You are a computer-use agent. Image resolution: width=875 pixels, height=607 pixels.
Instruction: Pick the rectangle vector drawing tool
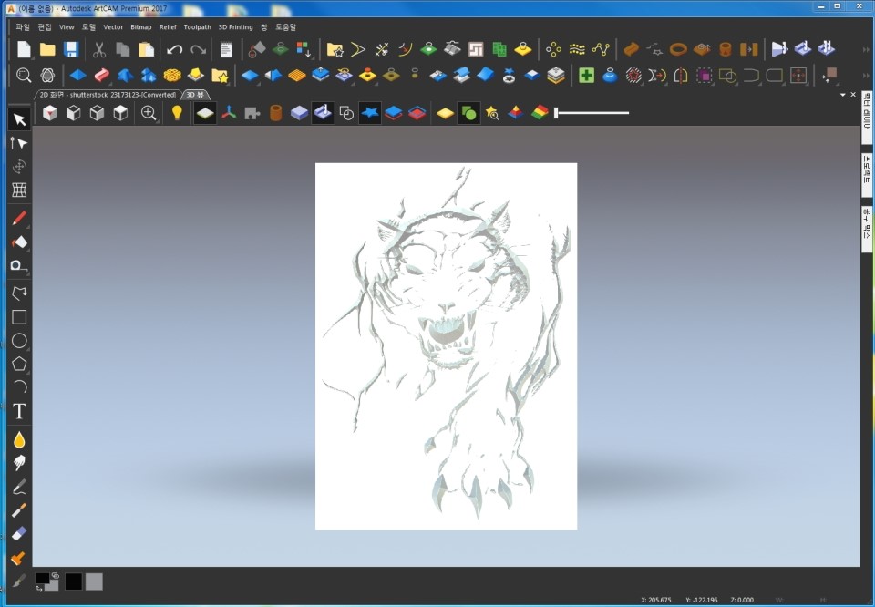click(19, 317)
